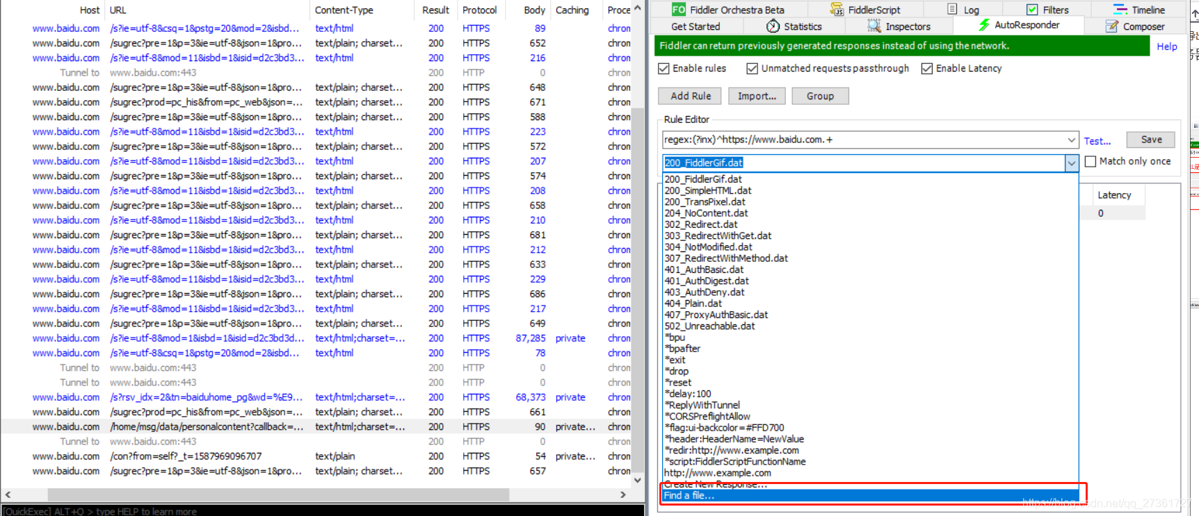Screen dimensions: 1199x516
Task: Open the AutoResponder Help link
Action: click(x=1167, y=47)
